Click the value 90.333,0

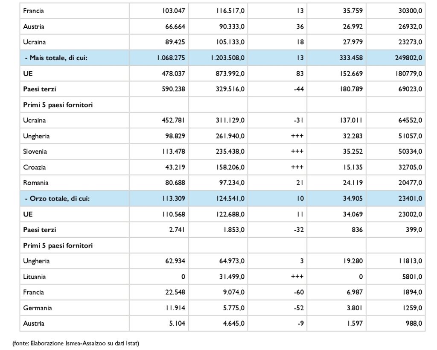click(x=232, y=27)
